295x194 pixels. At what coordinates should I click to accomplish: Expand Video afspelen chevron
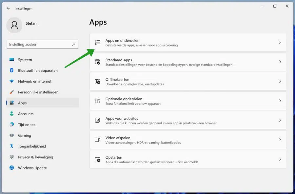point(280,140)
